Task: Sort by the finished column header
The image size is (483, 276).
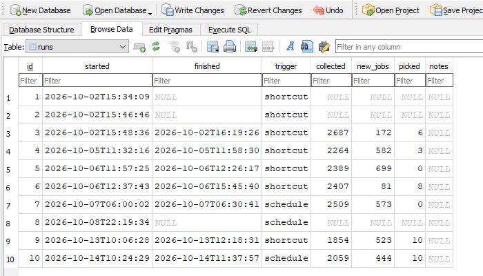Action: [x=207, y=66]
